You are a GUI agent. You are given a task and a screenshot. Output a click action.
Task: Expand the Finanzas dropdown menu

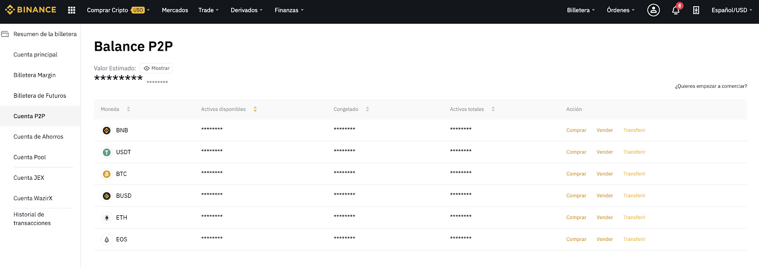(289, 10)
